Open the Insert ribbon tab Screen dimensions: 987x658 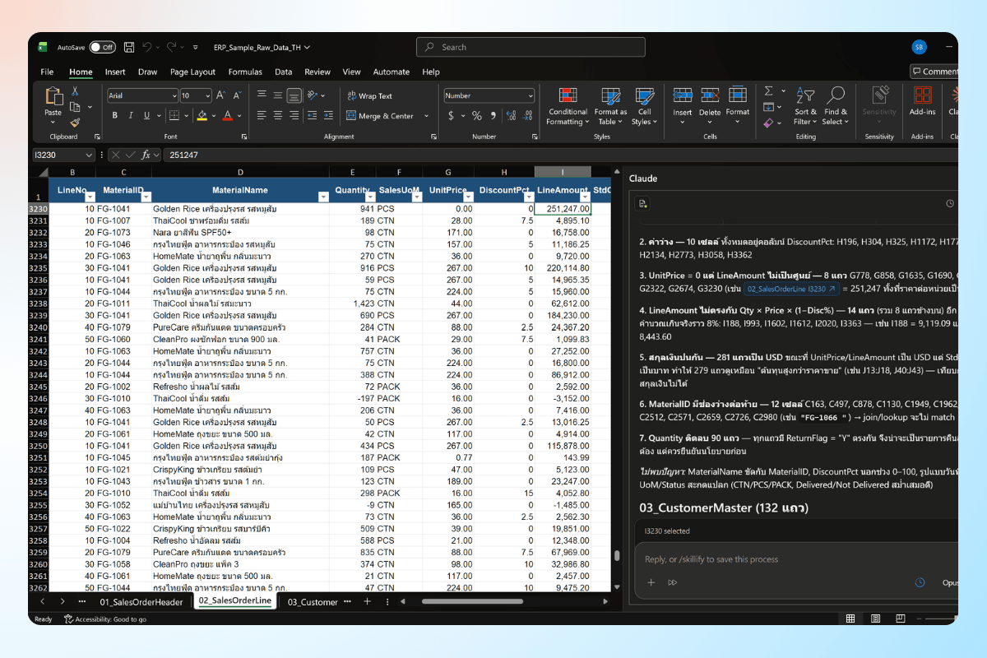pyautogui.click(x=115, y=72)
